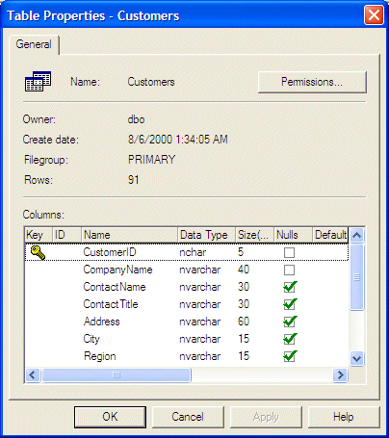Select the General tab
Viewport: 389px width, 438px height.
pos(34,44)
